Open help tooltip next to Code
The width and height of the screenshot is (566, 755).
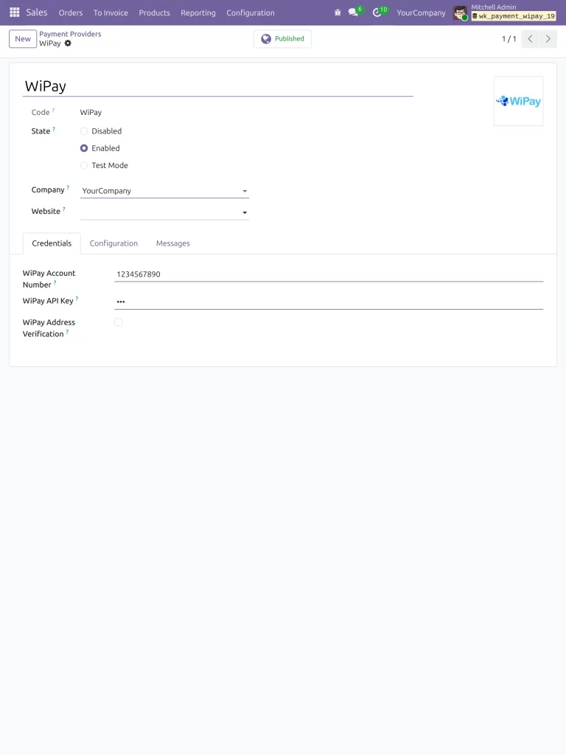[53, 111]
